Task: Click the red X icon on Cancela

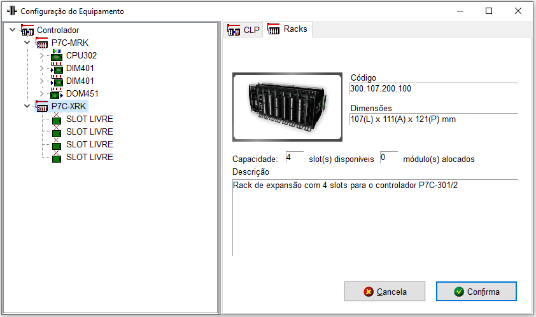Action: (369, 292)
